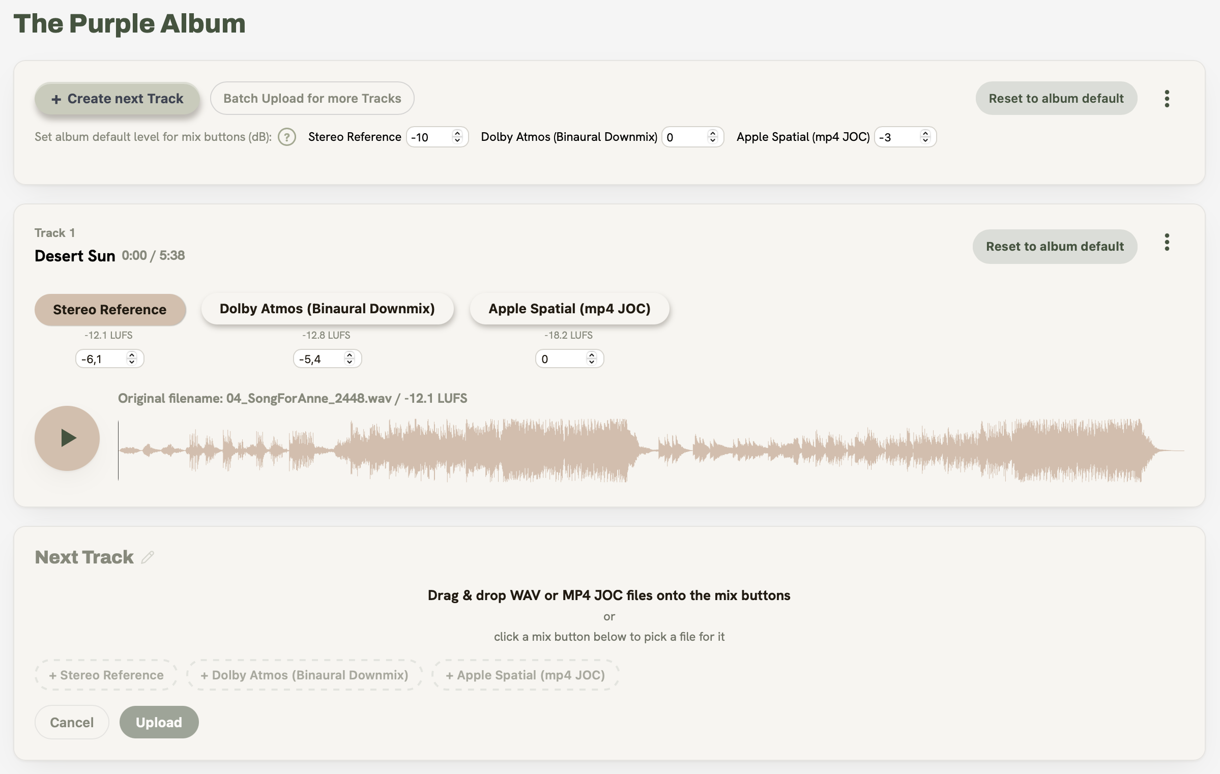Add an Apple Spatial (mp4 JOC) file for Next Track
Viewport: 1220px width, 774px height.
526,675
